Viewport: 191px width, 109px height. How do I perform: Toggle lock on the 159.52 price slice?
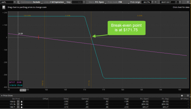(22, 102)
